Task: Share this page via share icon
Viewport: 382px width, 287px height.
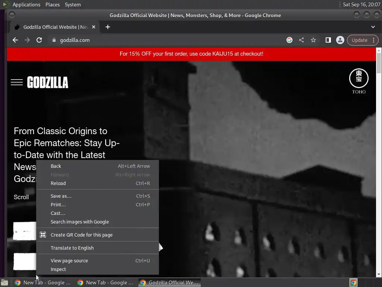Action: click(x=301, y=40)
